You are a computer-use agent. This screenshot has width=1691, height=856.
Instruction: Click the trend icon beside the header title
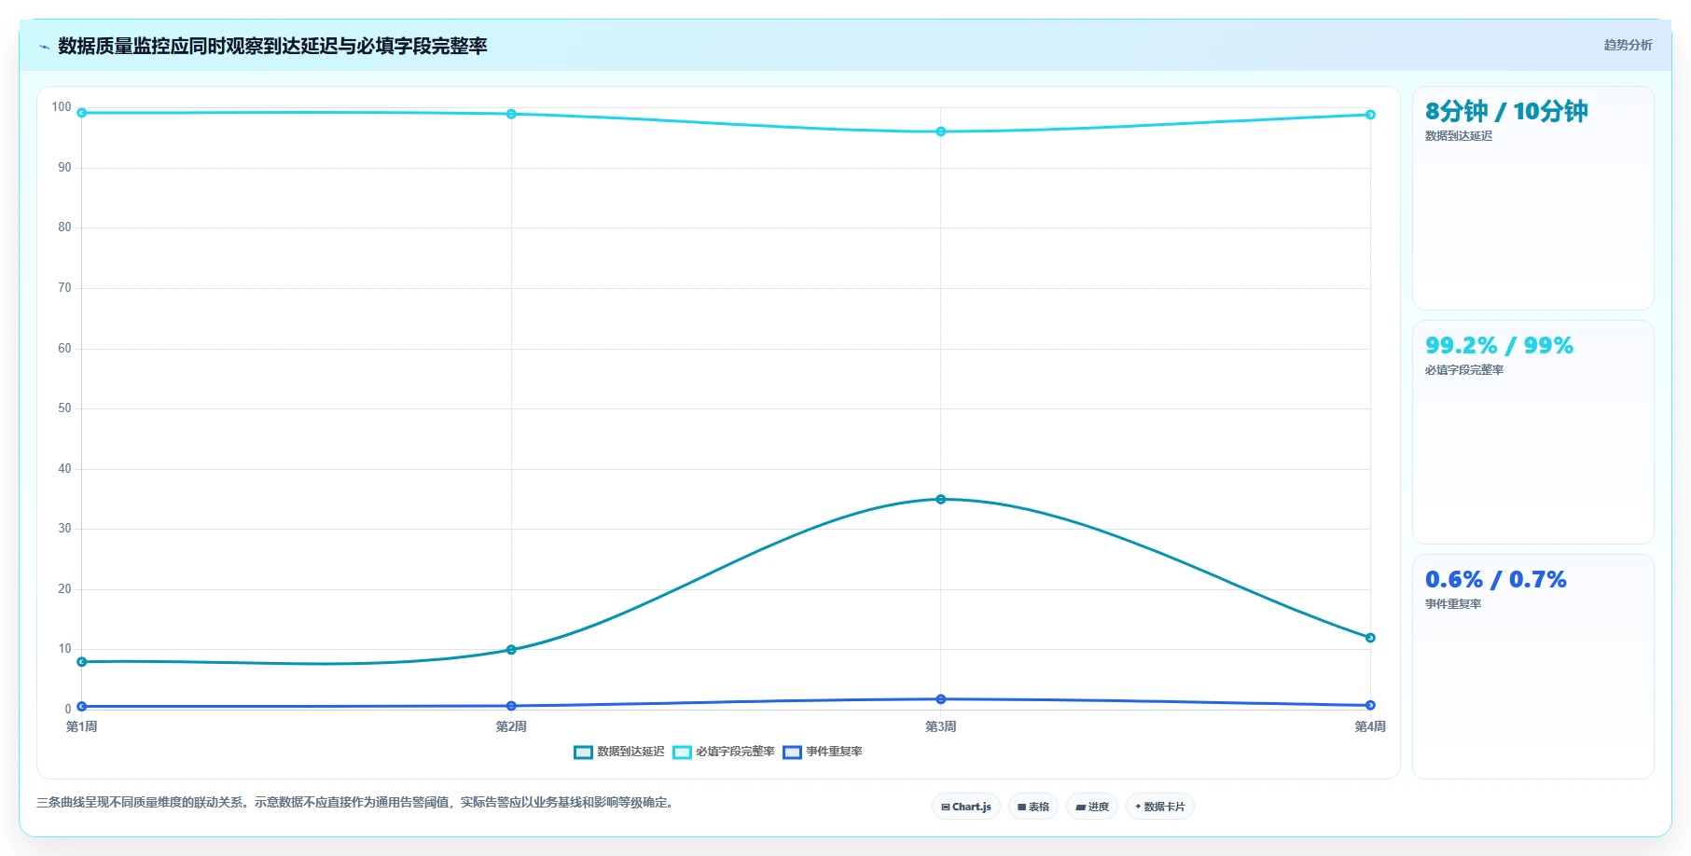click(x=44, y=47)
